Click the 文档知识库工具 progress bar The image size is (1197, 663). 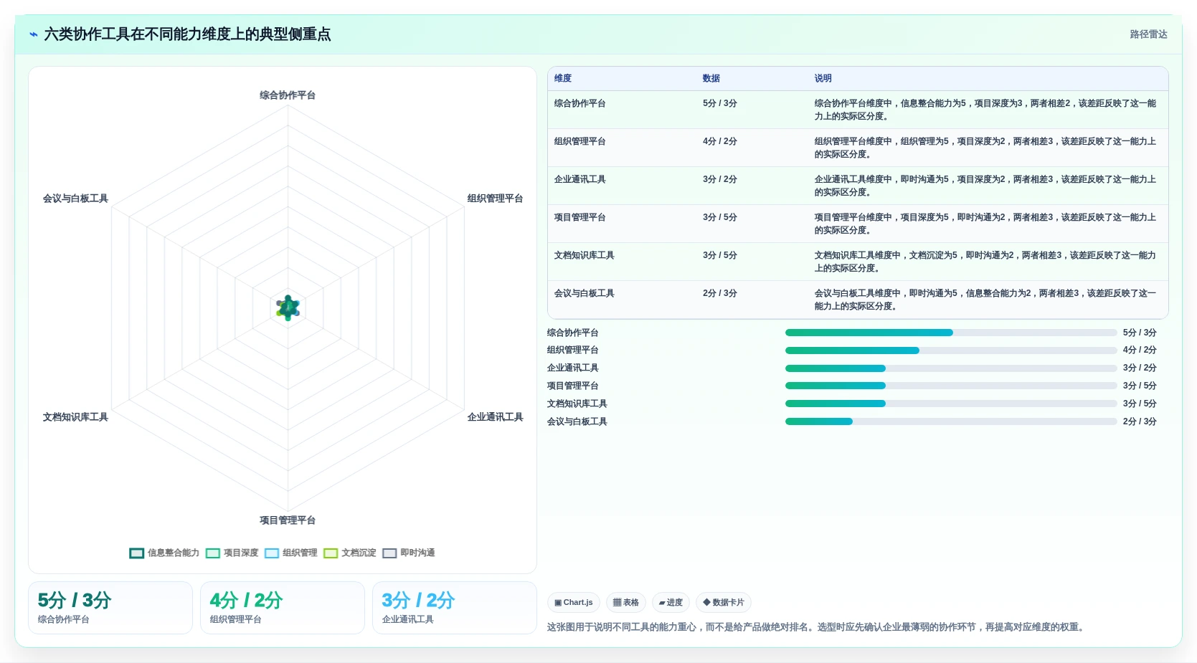pyautogui.click(x=951, y=404)
